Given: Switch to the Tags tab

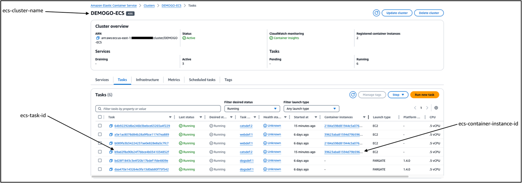Looking at the screenshot, I should click(x=228, y=80).
